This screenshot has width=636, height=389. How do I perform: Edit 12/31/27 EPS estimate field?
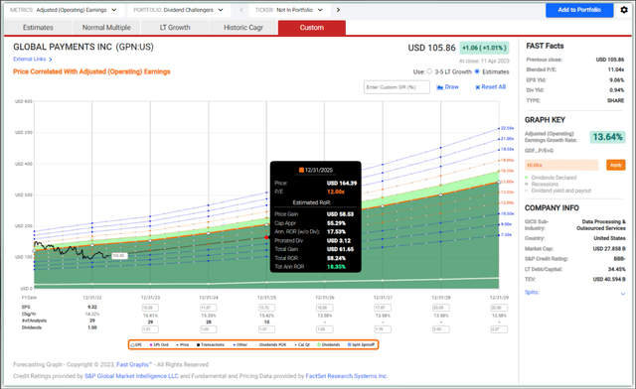click(383, 308)
